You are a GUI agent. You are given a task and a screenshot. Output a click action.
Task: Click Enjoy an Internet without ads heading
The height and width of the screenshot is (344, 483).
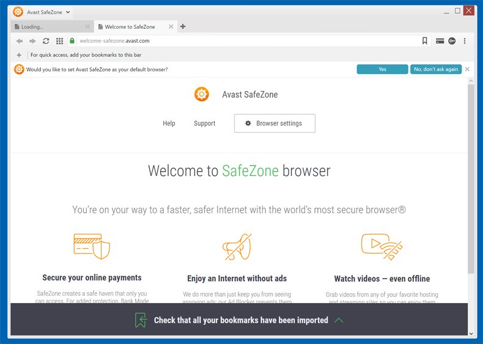coord(237,279)
